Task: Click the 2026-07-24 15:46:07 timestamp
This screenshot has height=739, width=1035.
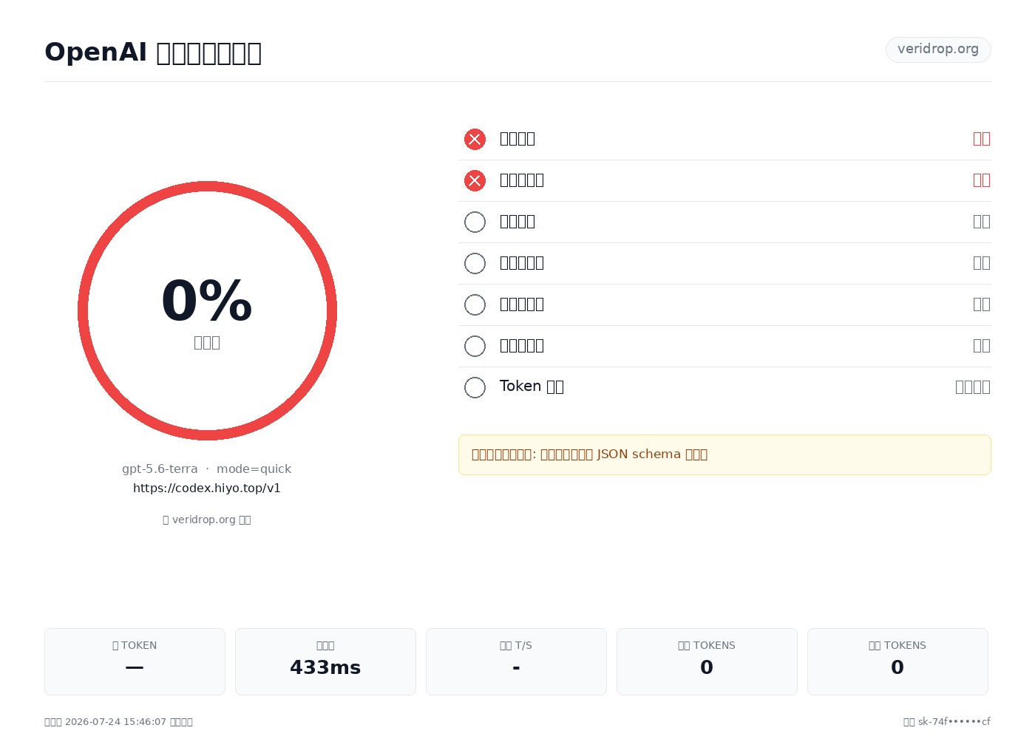Action: (x=116, y=721)
